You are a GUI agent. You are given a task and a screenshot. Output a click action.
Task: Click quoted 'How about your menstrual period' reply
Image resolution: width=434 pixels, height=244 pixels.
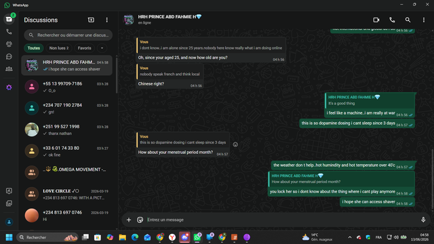(341, 179)
